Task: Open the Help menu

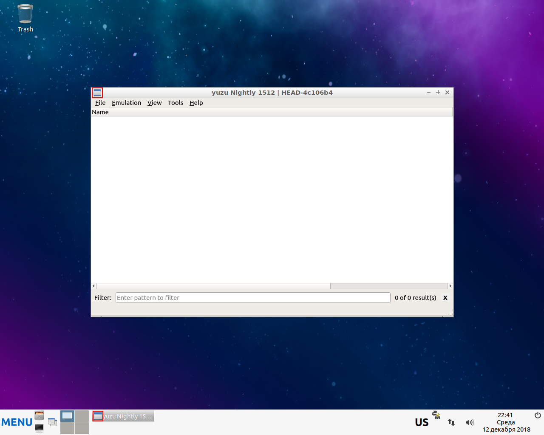Action: 196,102
